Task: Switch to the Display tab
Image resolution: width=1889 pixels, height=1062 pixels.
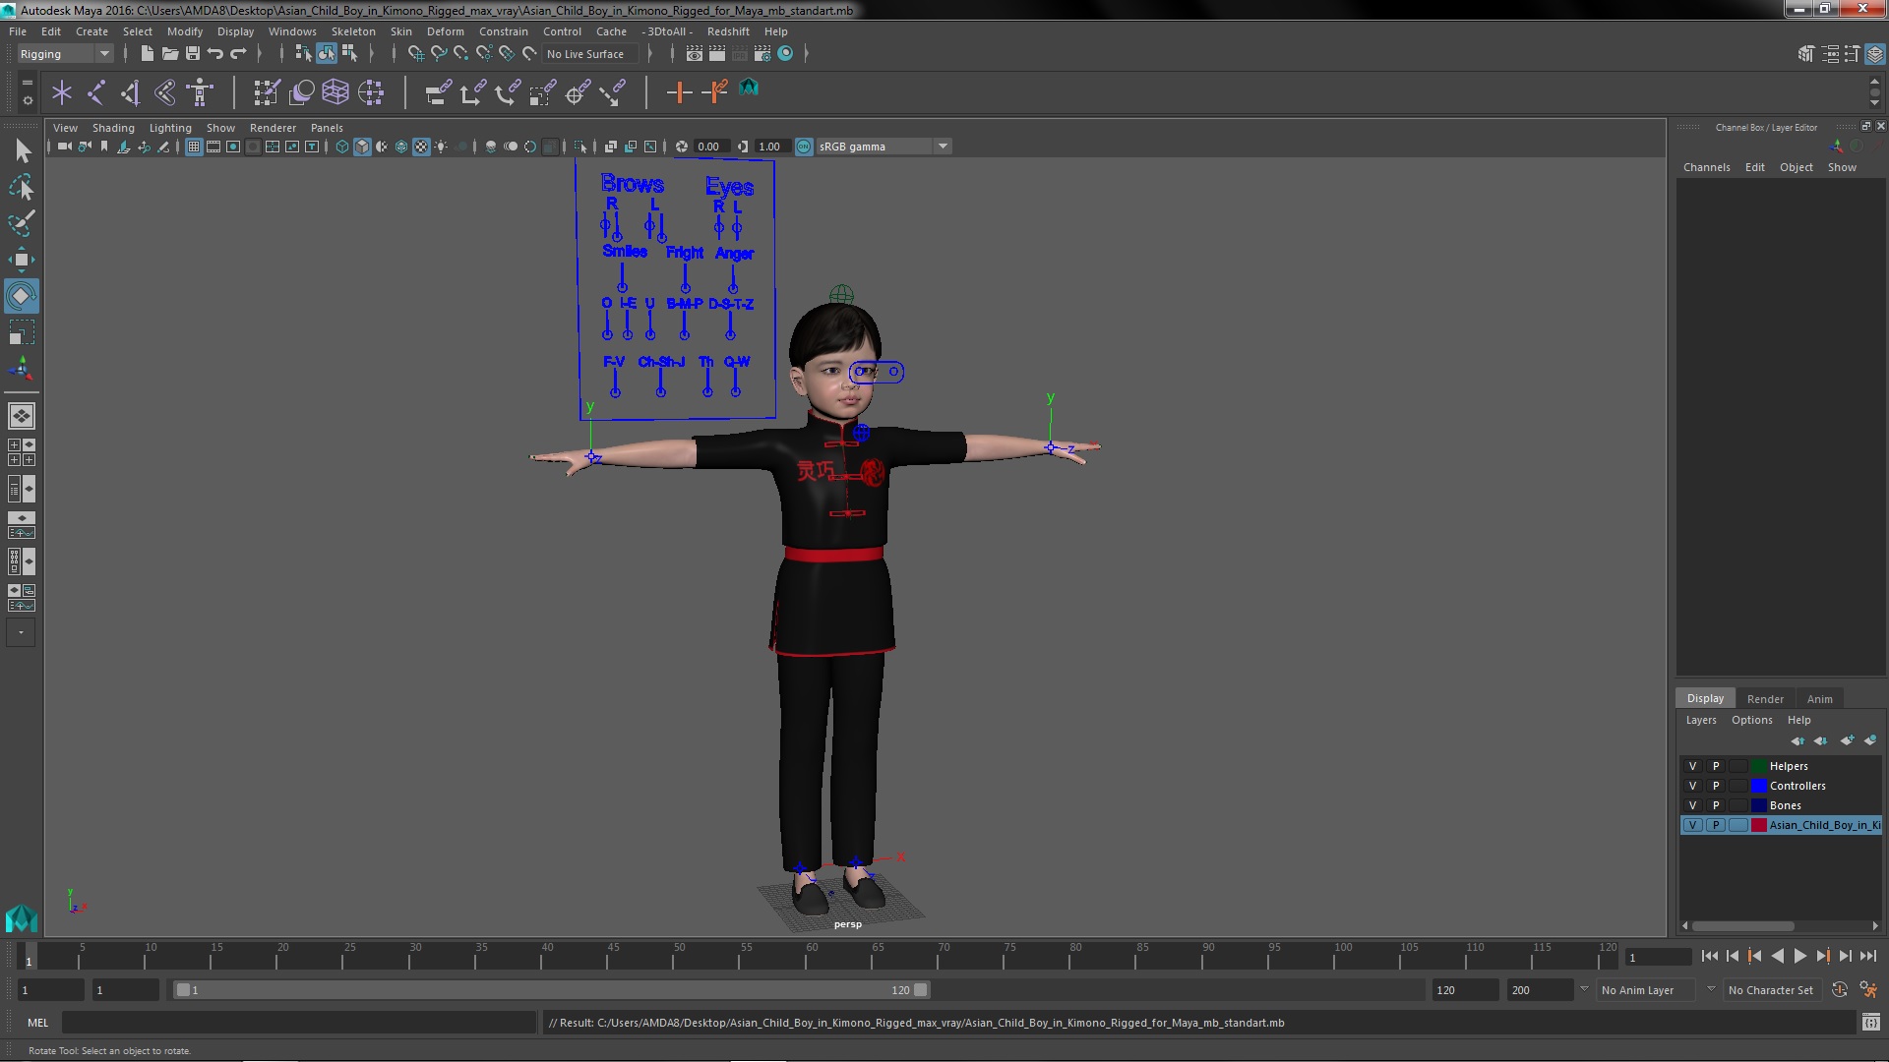Action: tap(1703, 699)
